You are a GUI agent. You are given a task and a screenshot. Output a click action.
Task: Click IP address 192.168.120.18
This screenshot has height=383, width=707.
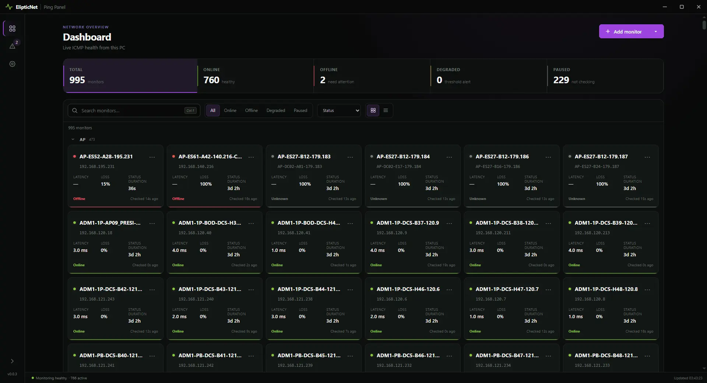coord(96,233)
